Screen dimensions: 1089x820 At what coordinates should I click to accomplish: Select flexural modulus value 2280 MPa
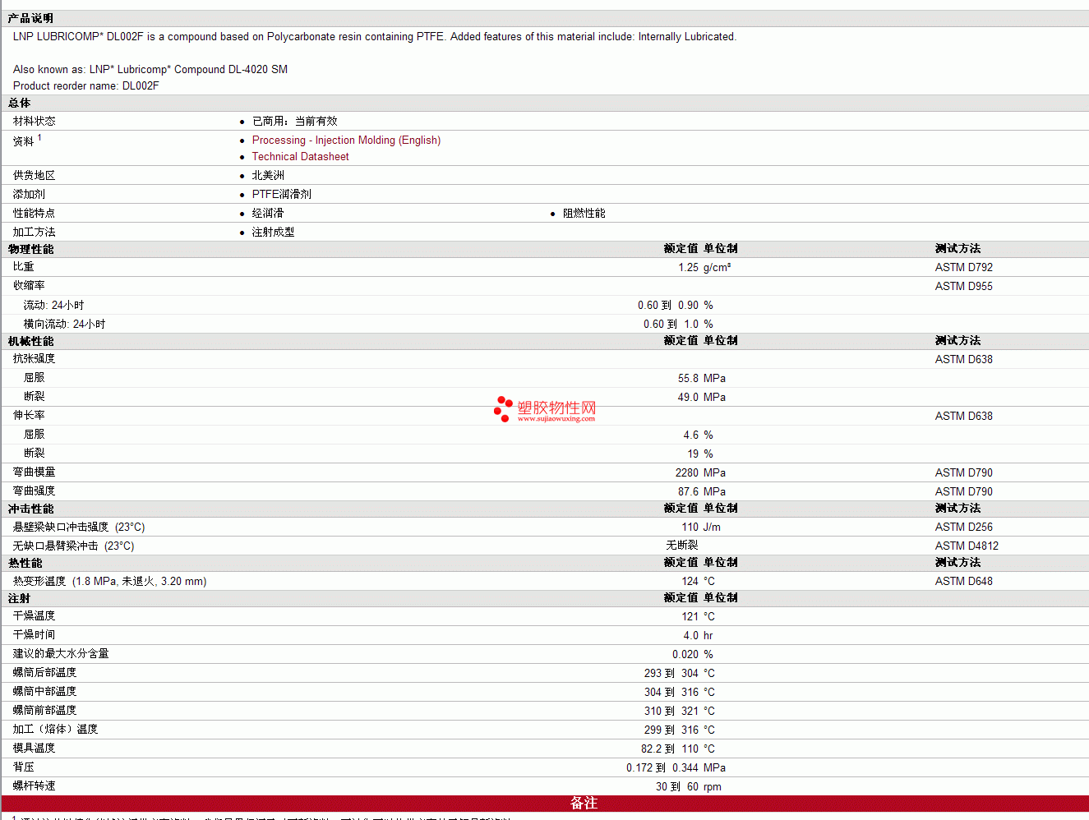(x=700, y=473)
